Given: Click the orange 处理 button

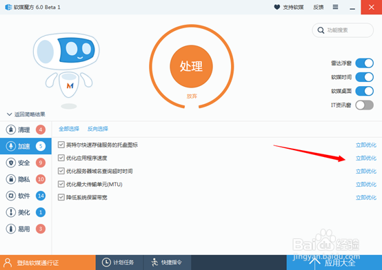Looking at the screenshot, I should pyautogui.click(x=191, y=66).
